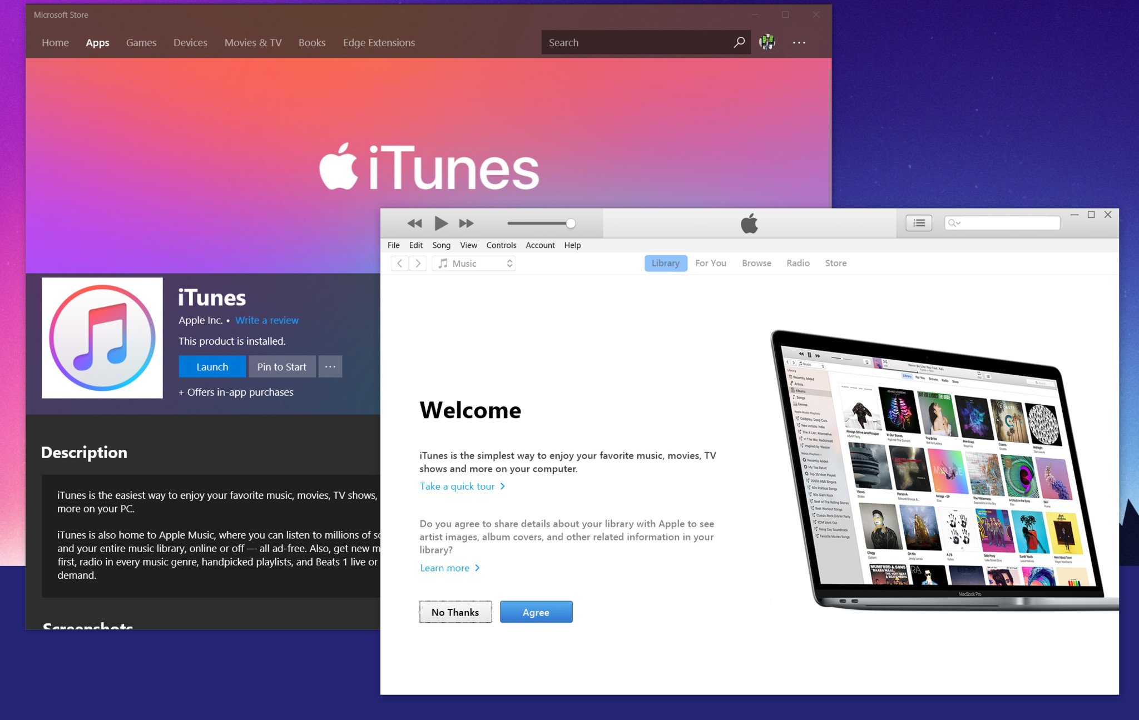
Task: Click the Launch button for iTunes
Action: [211, 366]
